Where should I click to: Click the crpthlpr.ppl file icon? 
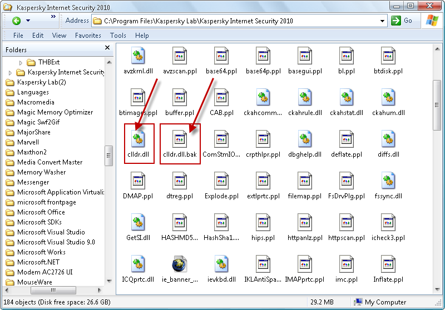(263, 139)
